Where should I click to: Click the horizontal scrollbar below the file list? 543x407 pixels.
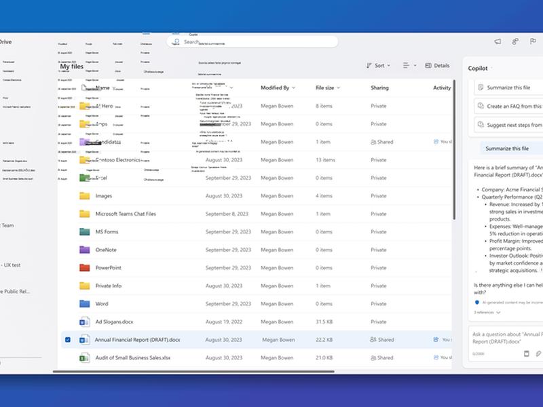pos(193,372)
